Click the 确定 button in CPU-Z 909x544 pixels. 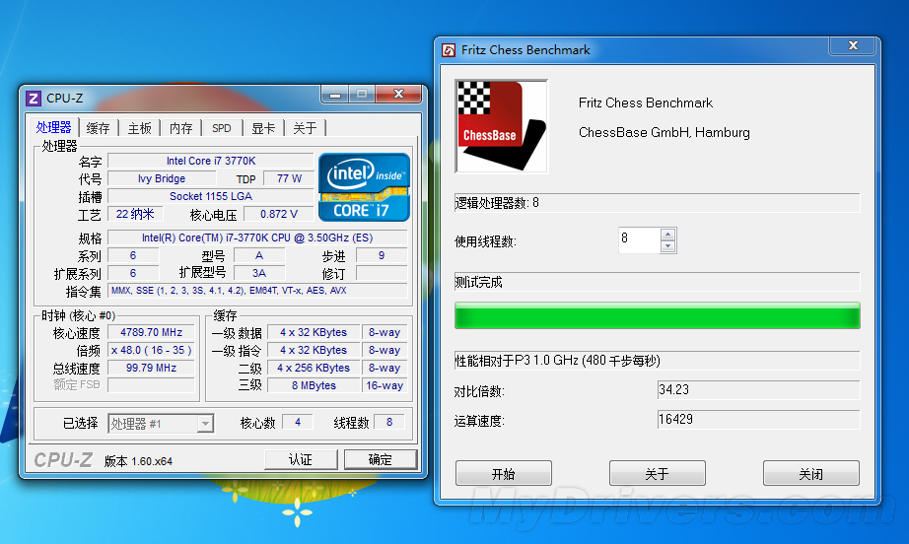(381, 460)
